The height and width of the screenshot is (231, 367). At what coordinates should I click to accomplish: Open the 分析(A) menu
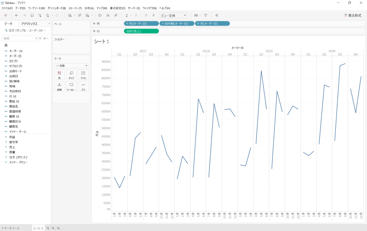click(x=89, y=8)
